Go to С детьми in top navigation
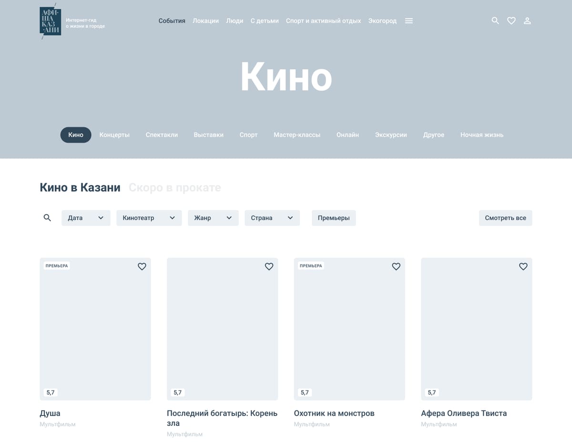572x444 pixels. [265, 21]
